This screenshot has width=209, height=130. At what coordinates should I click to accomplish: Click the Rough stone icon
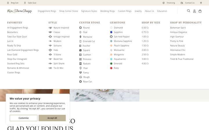click(x=80, y=77)
